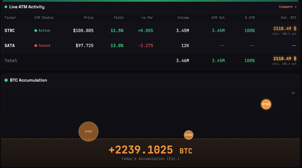Screen dimensions: 302x168
Task: Click the STRC row 100% ATM value
Action: pos(249,31)
